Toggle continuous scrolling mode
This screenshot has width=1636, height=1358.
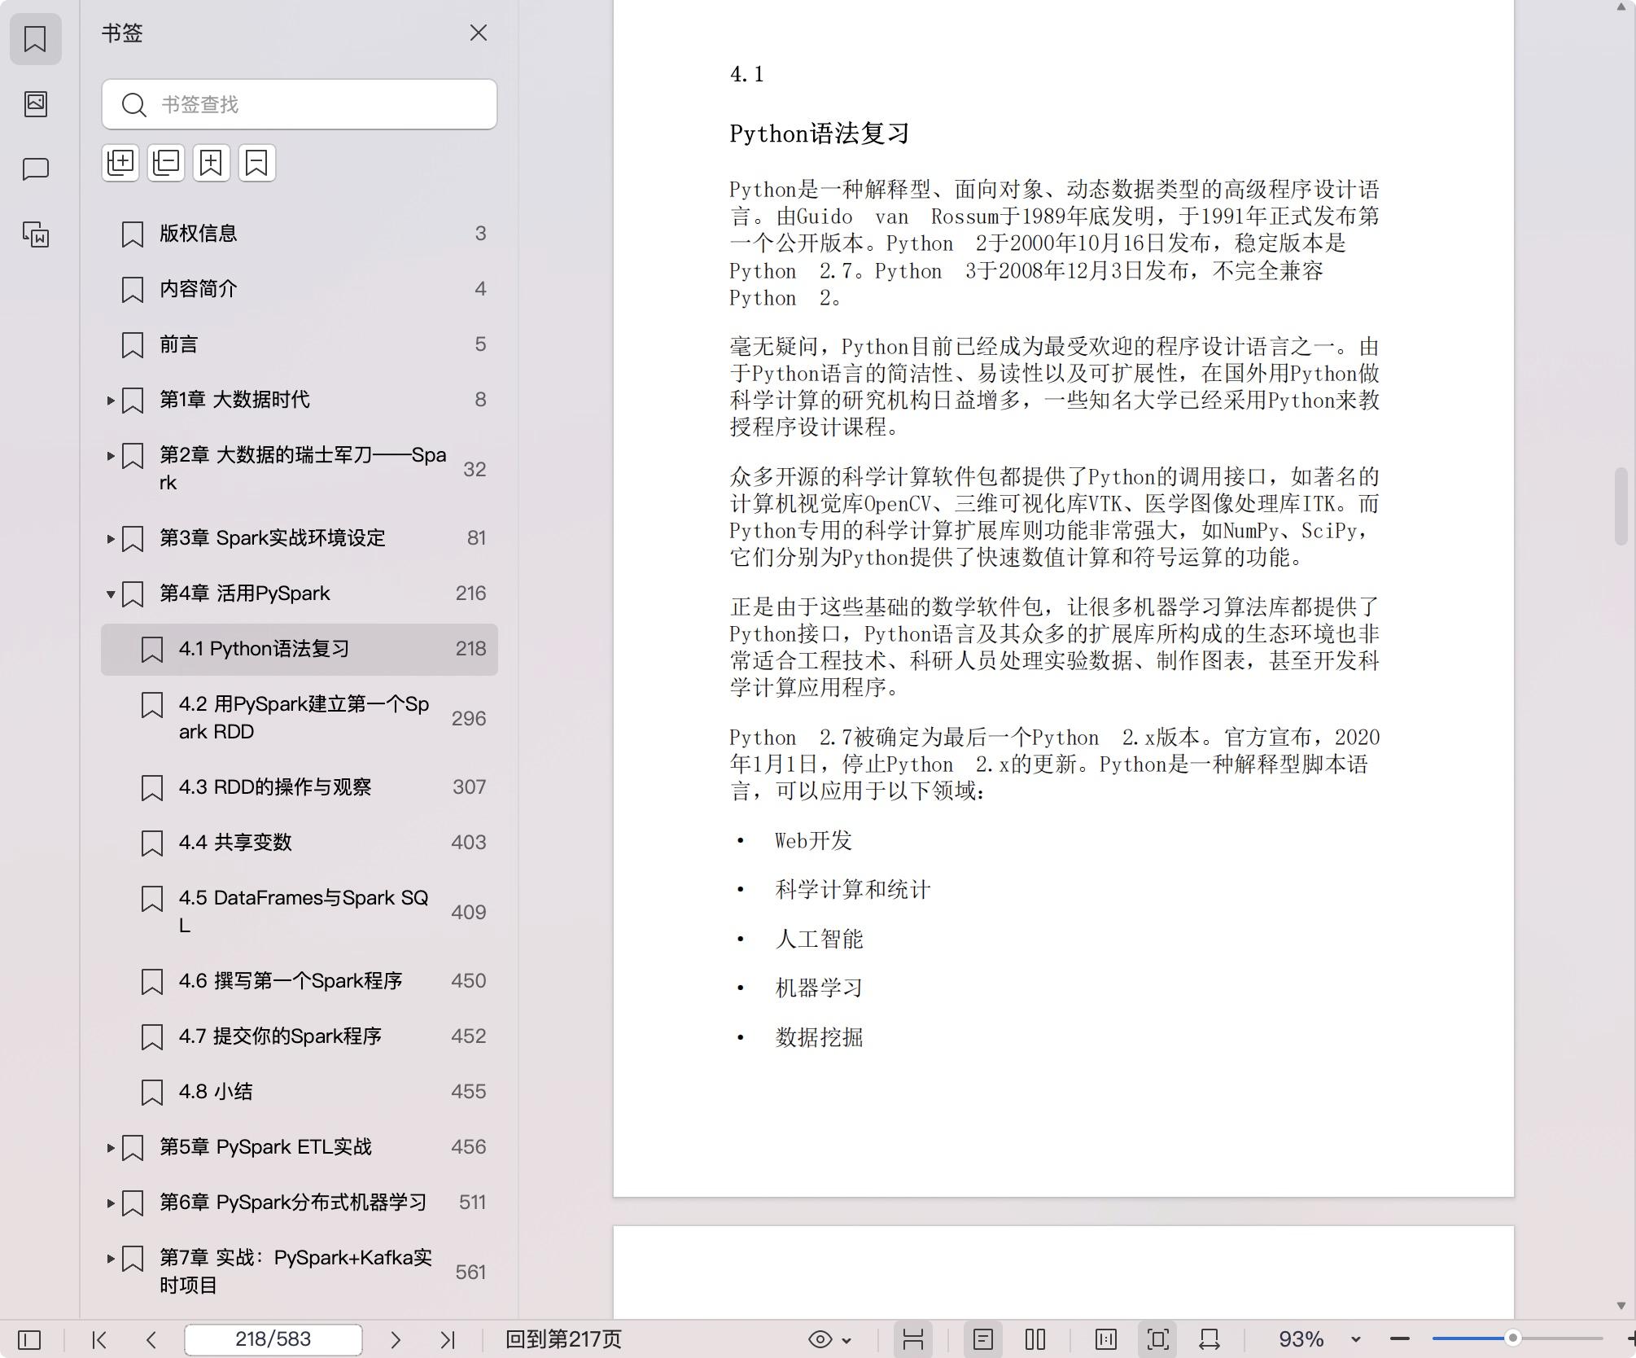click(x=912, y=1339)
